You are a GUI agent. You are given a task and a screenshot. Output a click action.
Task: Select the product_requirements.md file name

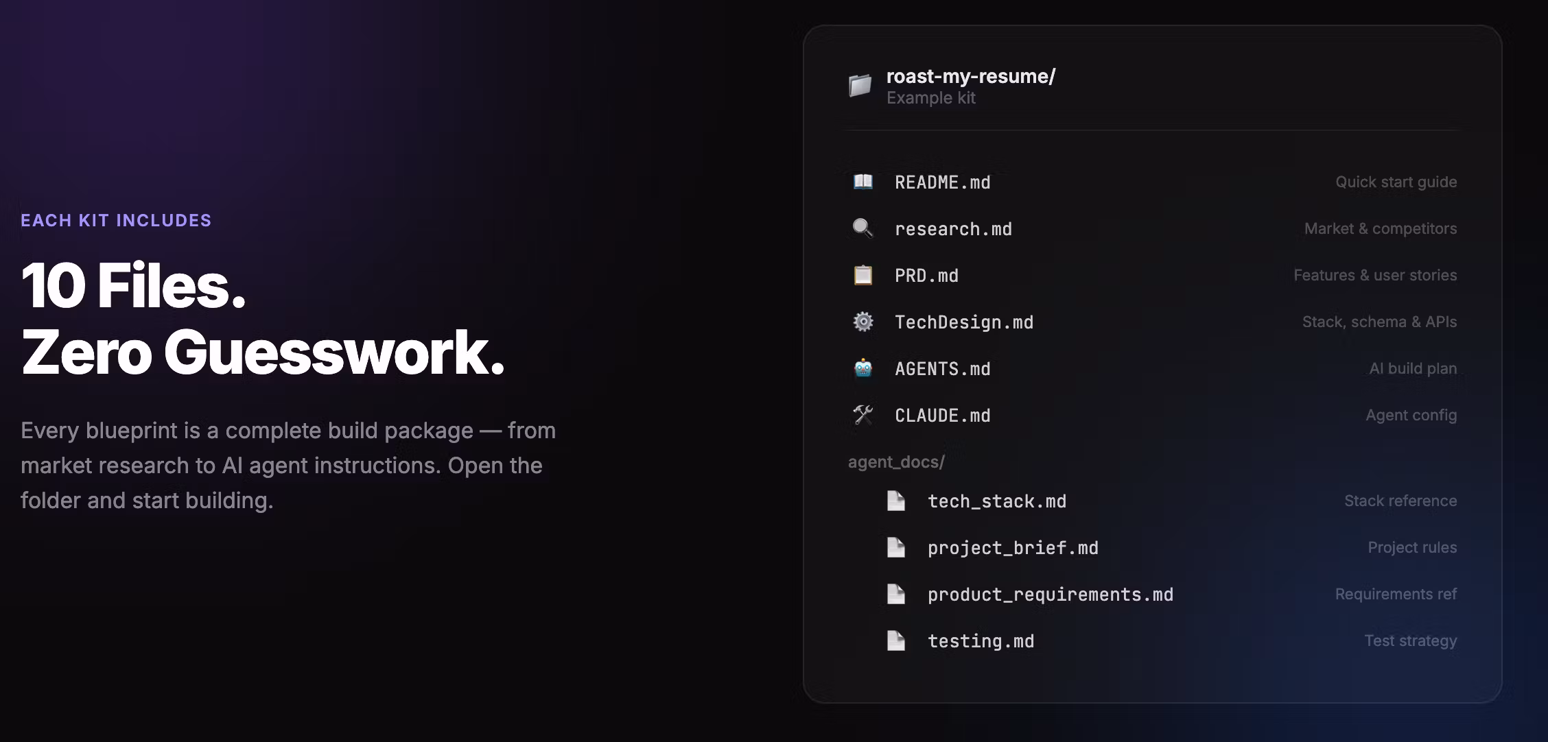click(x=1050, y=595)
